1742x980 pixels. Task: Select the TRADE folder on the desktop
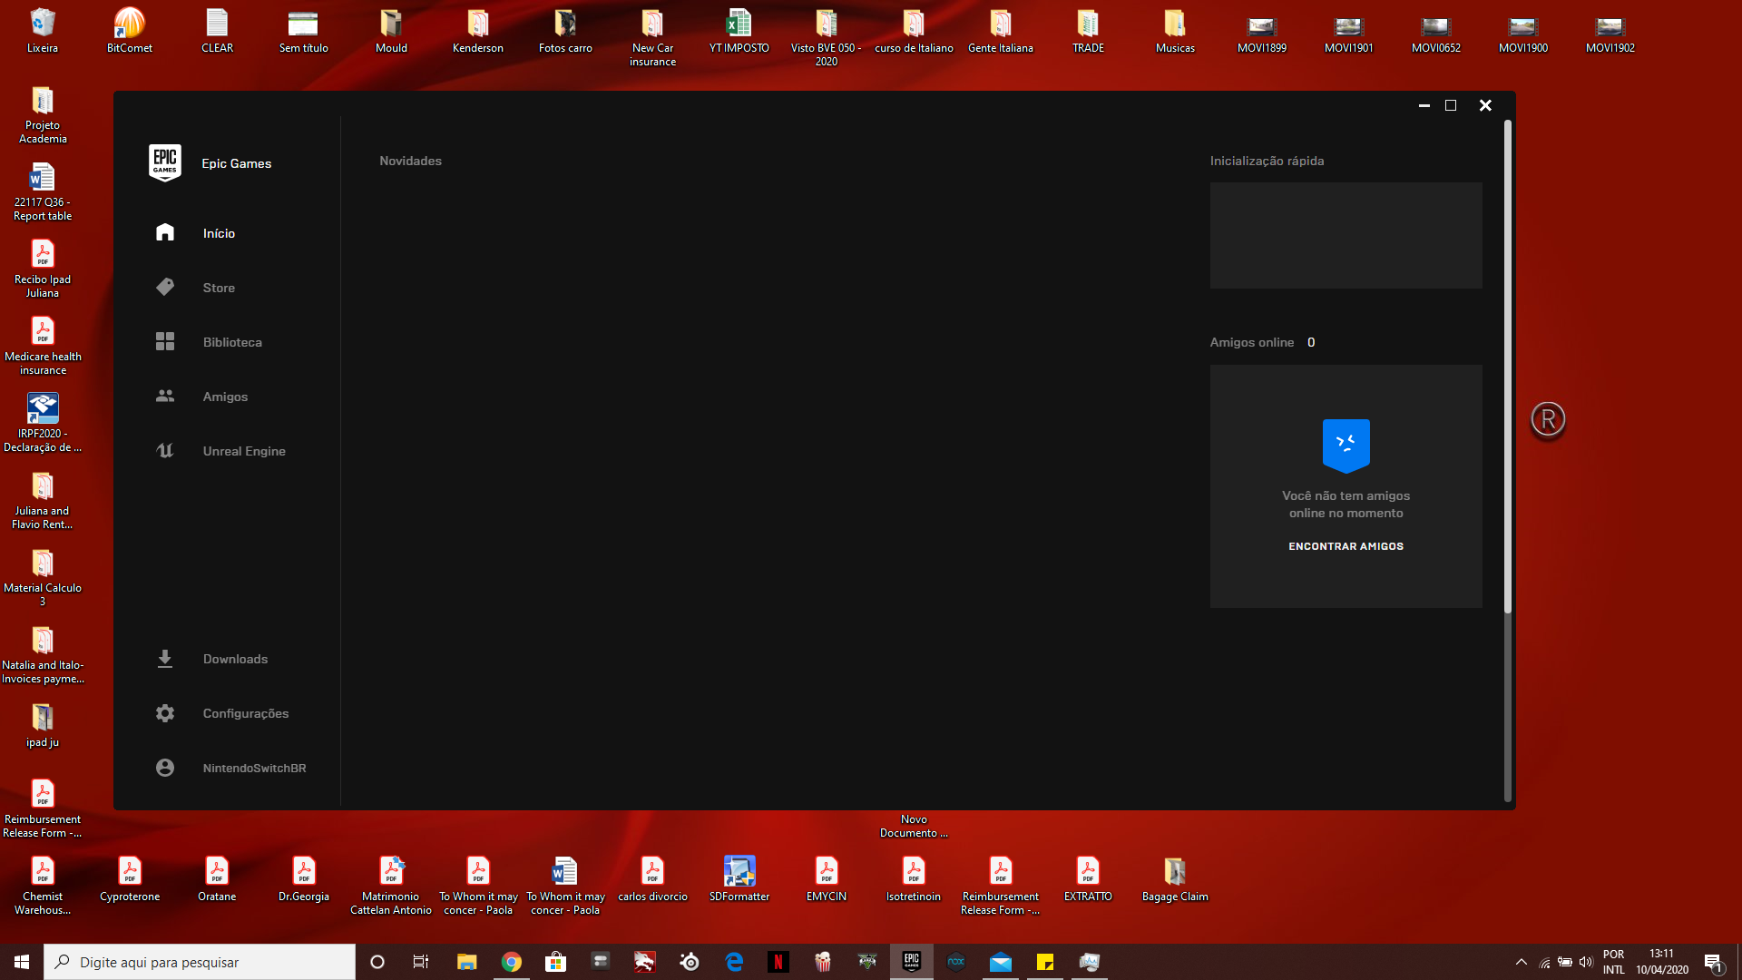coord(1088,31)
